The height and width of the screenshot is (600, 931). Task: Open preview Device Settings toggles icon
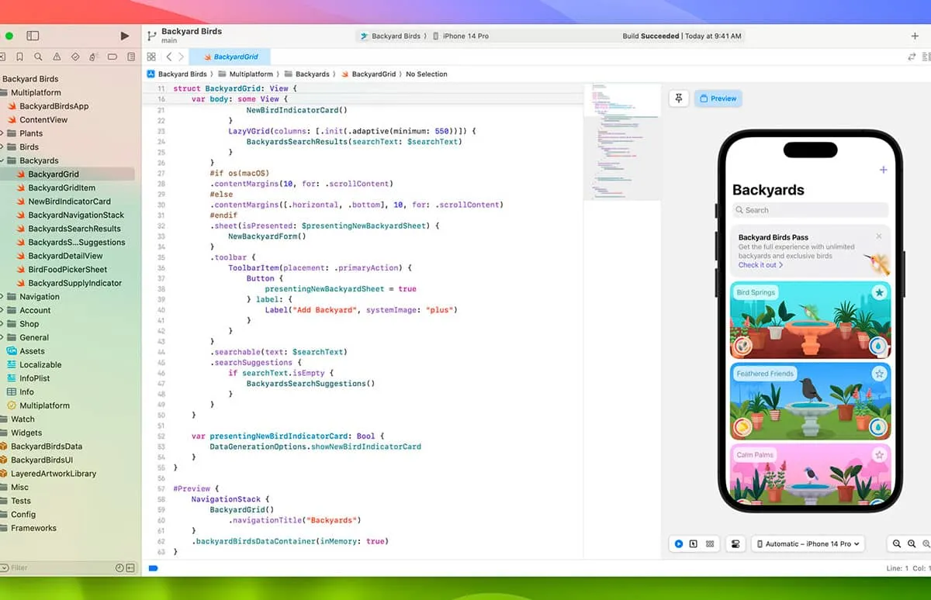click(x=735, y=544)
